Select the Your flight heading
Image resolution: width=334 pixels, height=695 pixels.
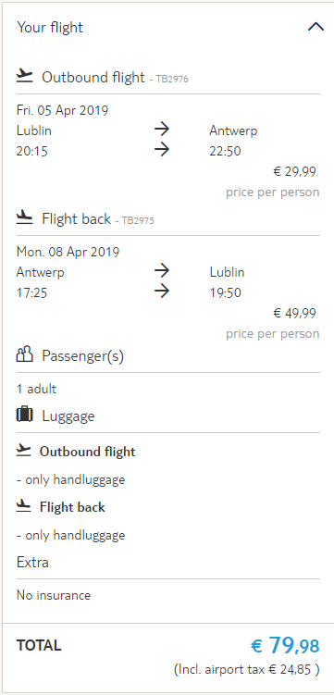(50, 28)
